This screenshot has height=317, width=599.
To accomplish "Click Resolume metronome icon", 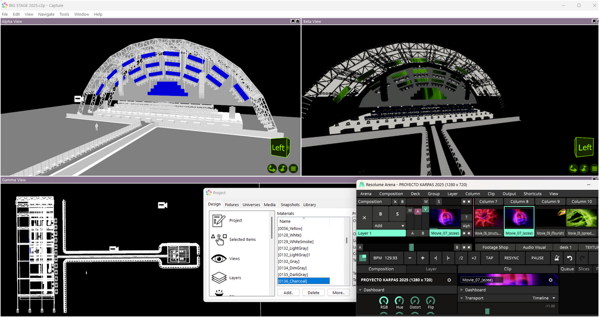I will [x=557, y=258].
